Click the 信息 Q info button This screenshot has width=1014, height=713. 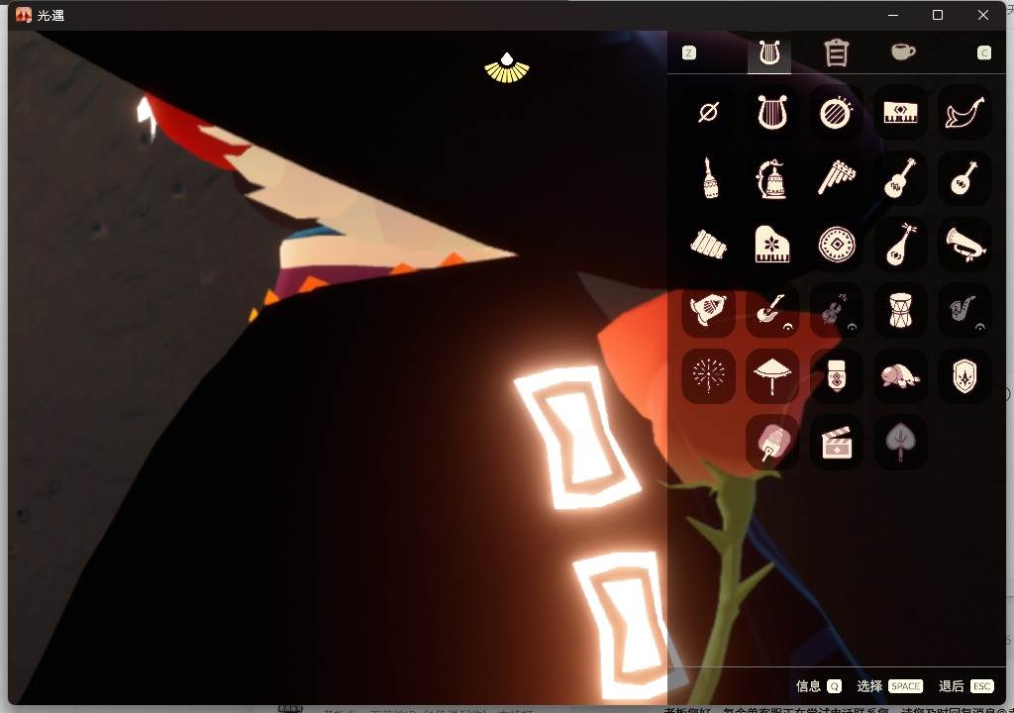[819, 686]
